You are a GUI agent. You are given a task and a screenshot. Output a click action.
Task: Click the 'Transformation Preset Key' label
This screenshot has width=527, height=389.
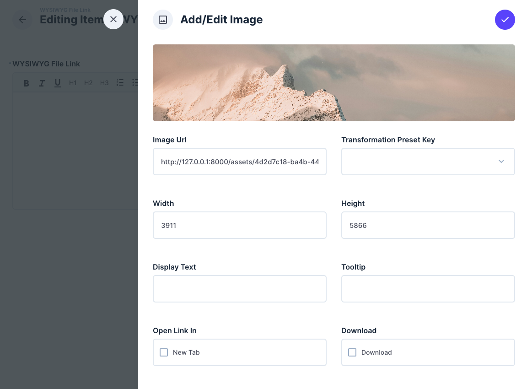tap(388, 140)
